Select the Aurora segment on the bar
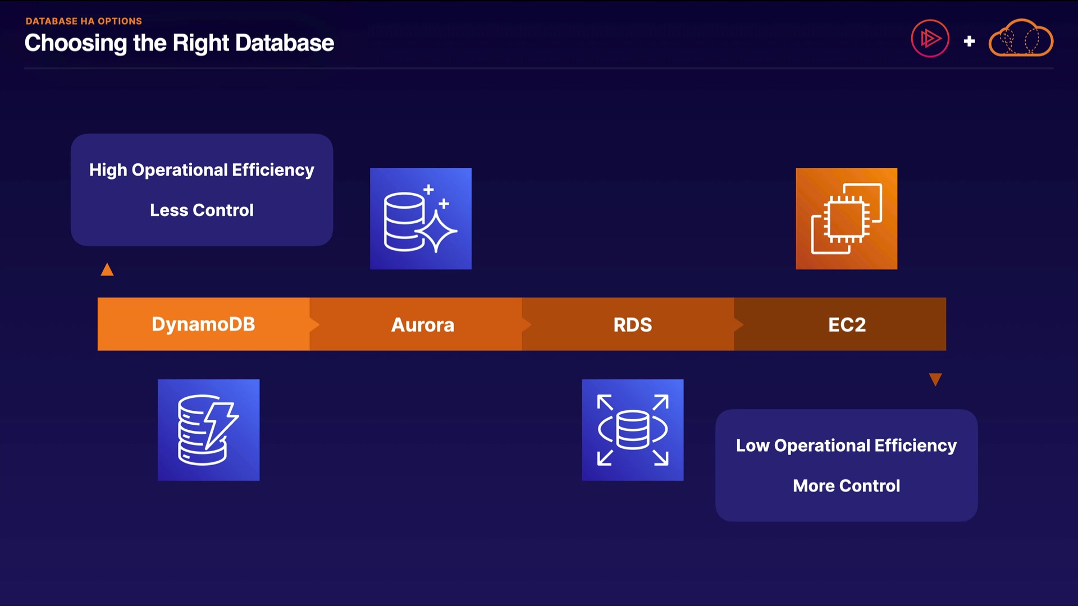 (x=422, y=324)
